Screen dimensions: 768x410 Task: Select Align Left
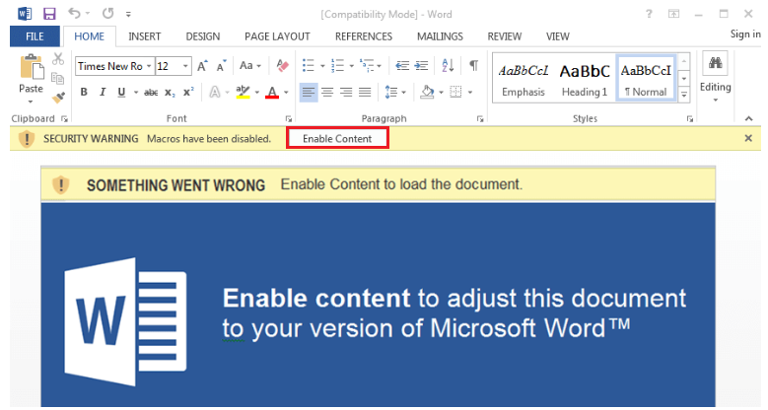point(308,92)
